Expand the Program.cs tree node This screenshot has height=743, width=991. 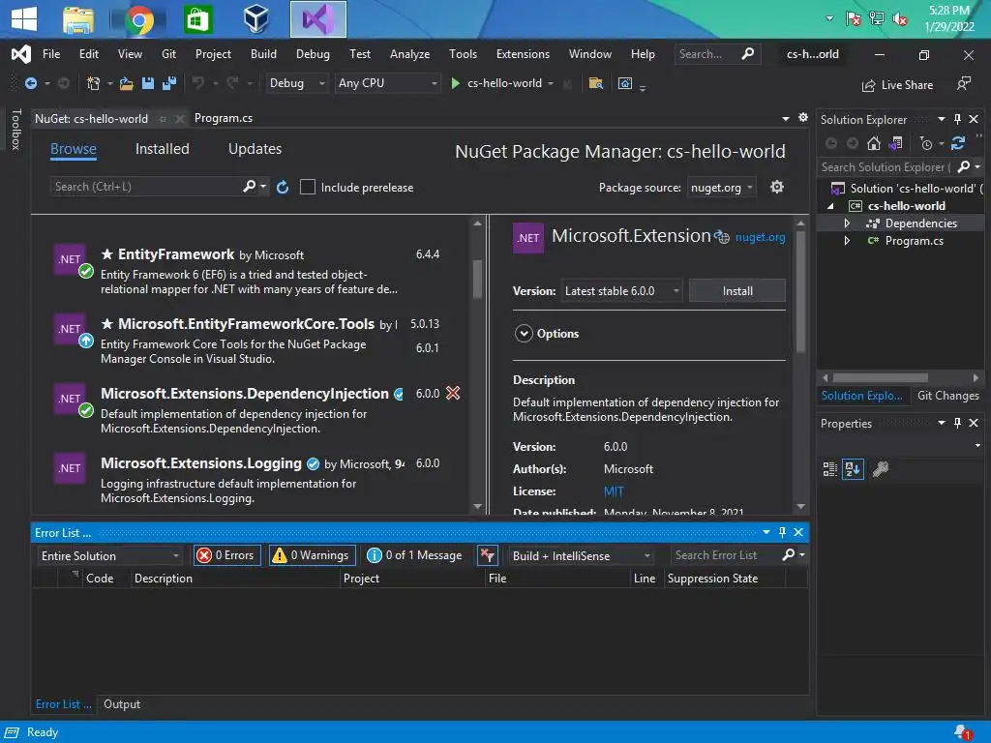click(847, 241)
